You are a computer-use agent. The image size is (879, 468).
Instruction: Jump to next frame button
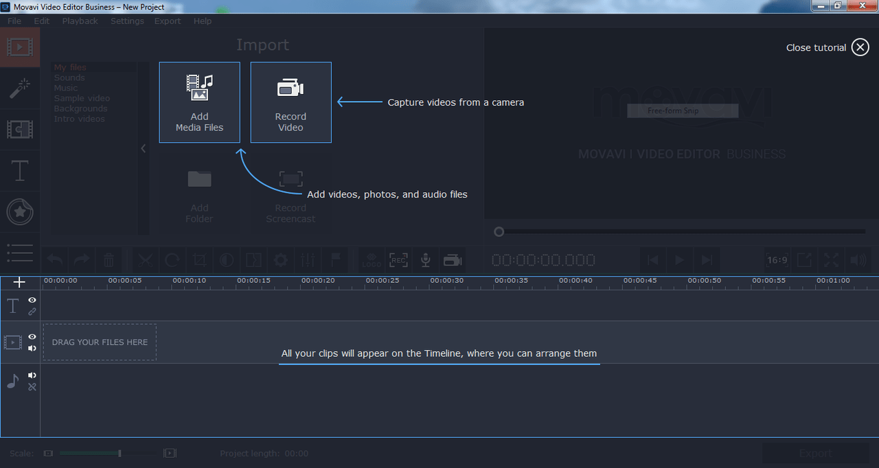click(x=707, y=260)
